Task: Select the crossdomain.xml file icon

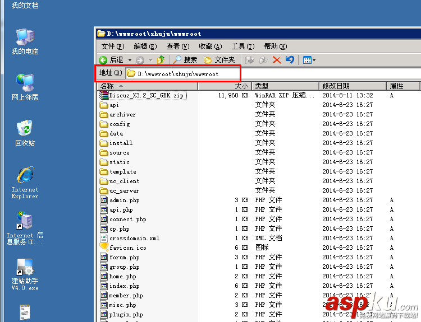Action: pos(104,238)
